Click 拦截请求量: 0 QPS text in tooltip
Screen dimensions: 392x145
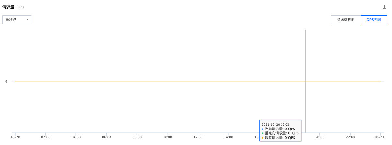(x=280, y=129)
